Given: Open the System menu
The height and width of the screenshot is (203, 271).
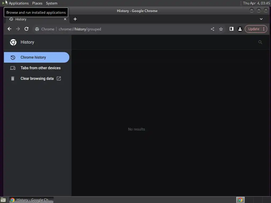Looking at the screenshot, I should [52, 3].
